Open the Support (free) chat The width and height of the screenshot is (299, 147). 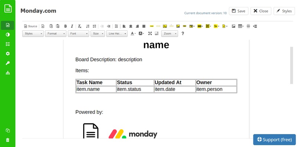coord(275,140)
